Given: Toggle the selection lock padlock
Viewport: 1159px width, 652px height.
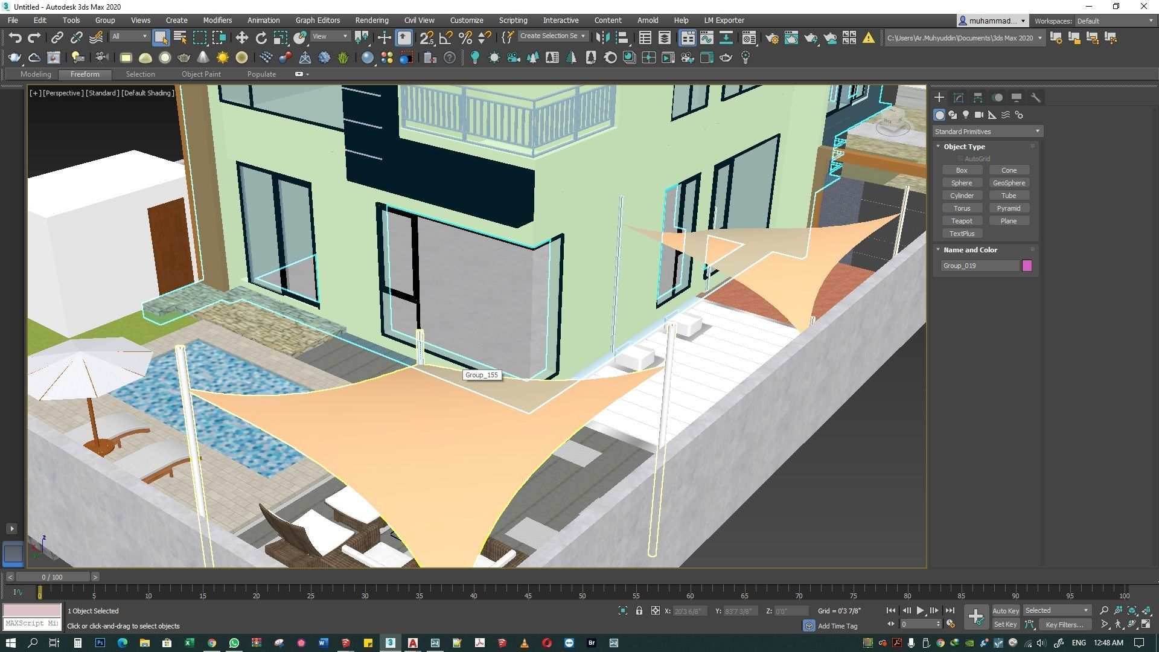Looking at the screenshot, I should coord(639,611).
